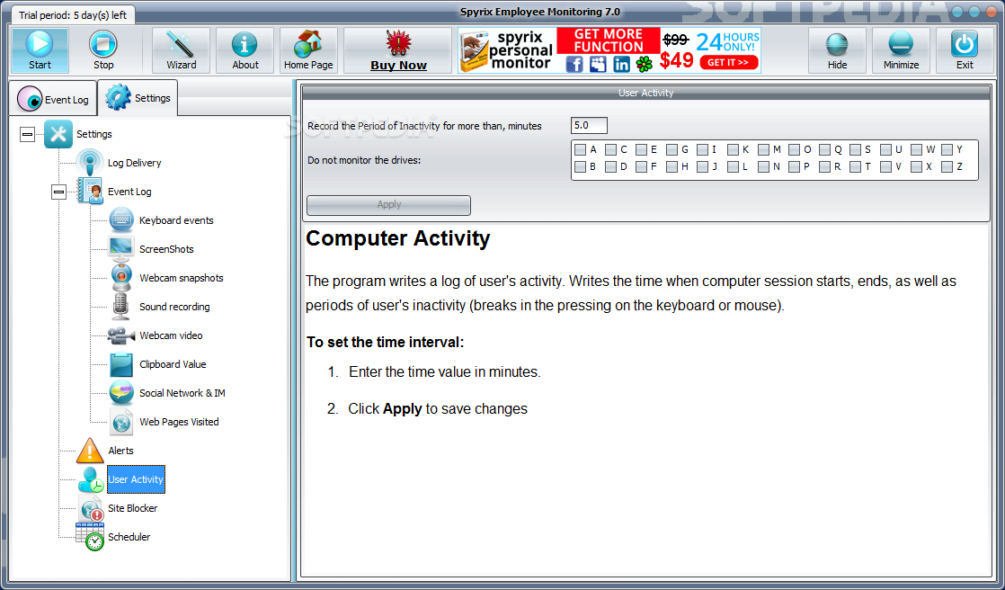Select Clipboard Value tree label
This screenshot has height=590, width=1005.
coord(173,364)
